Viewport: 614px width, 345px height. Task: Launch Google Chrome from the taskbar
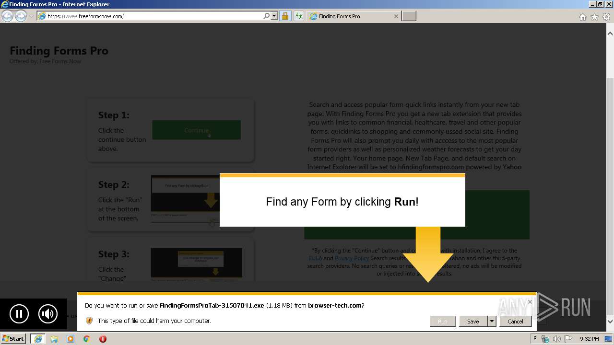[87, 339]
